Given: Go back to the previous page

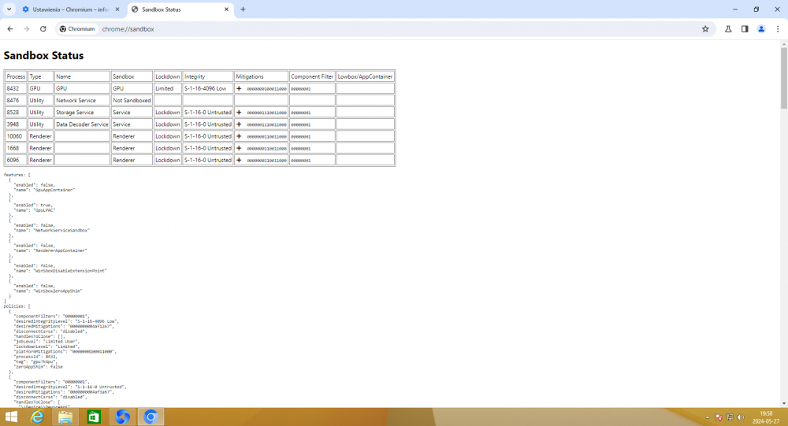Looking at the screenshot, I should pos(10,29).
